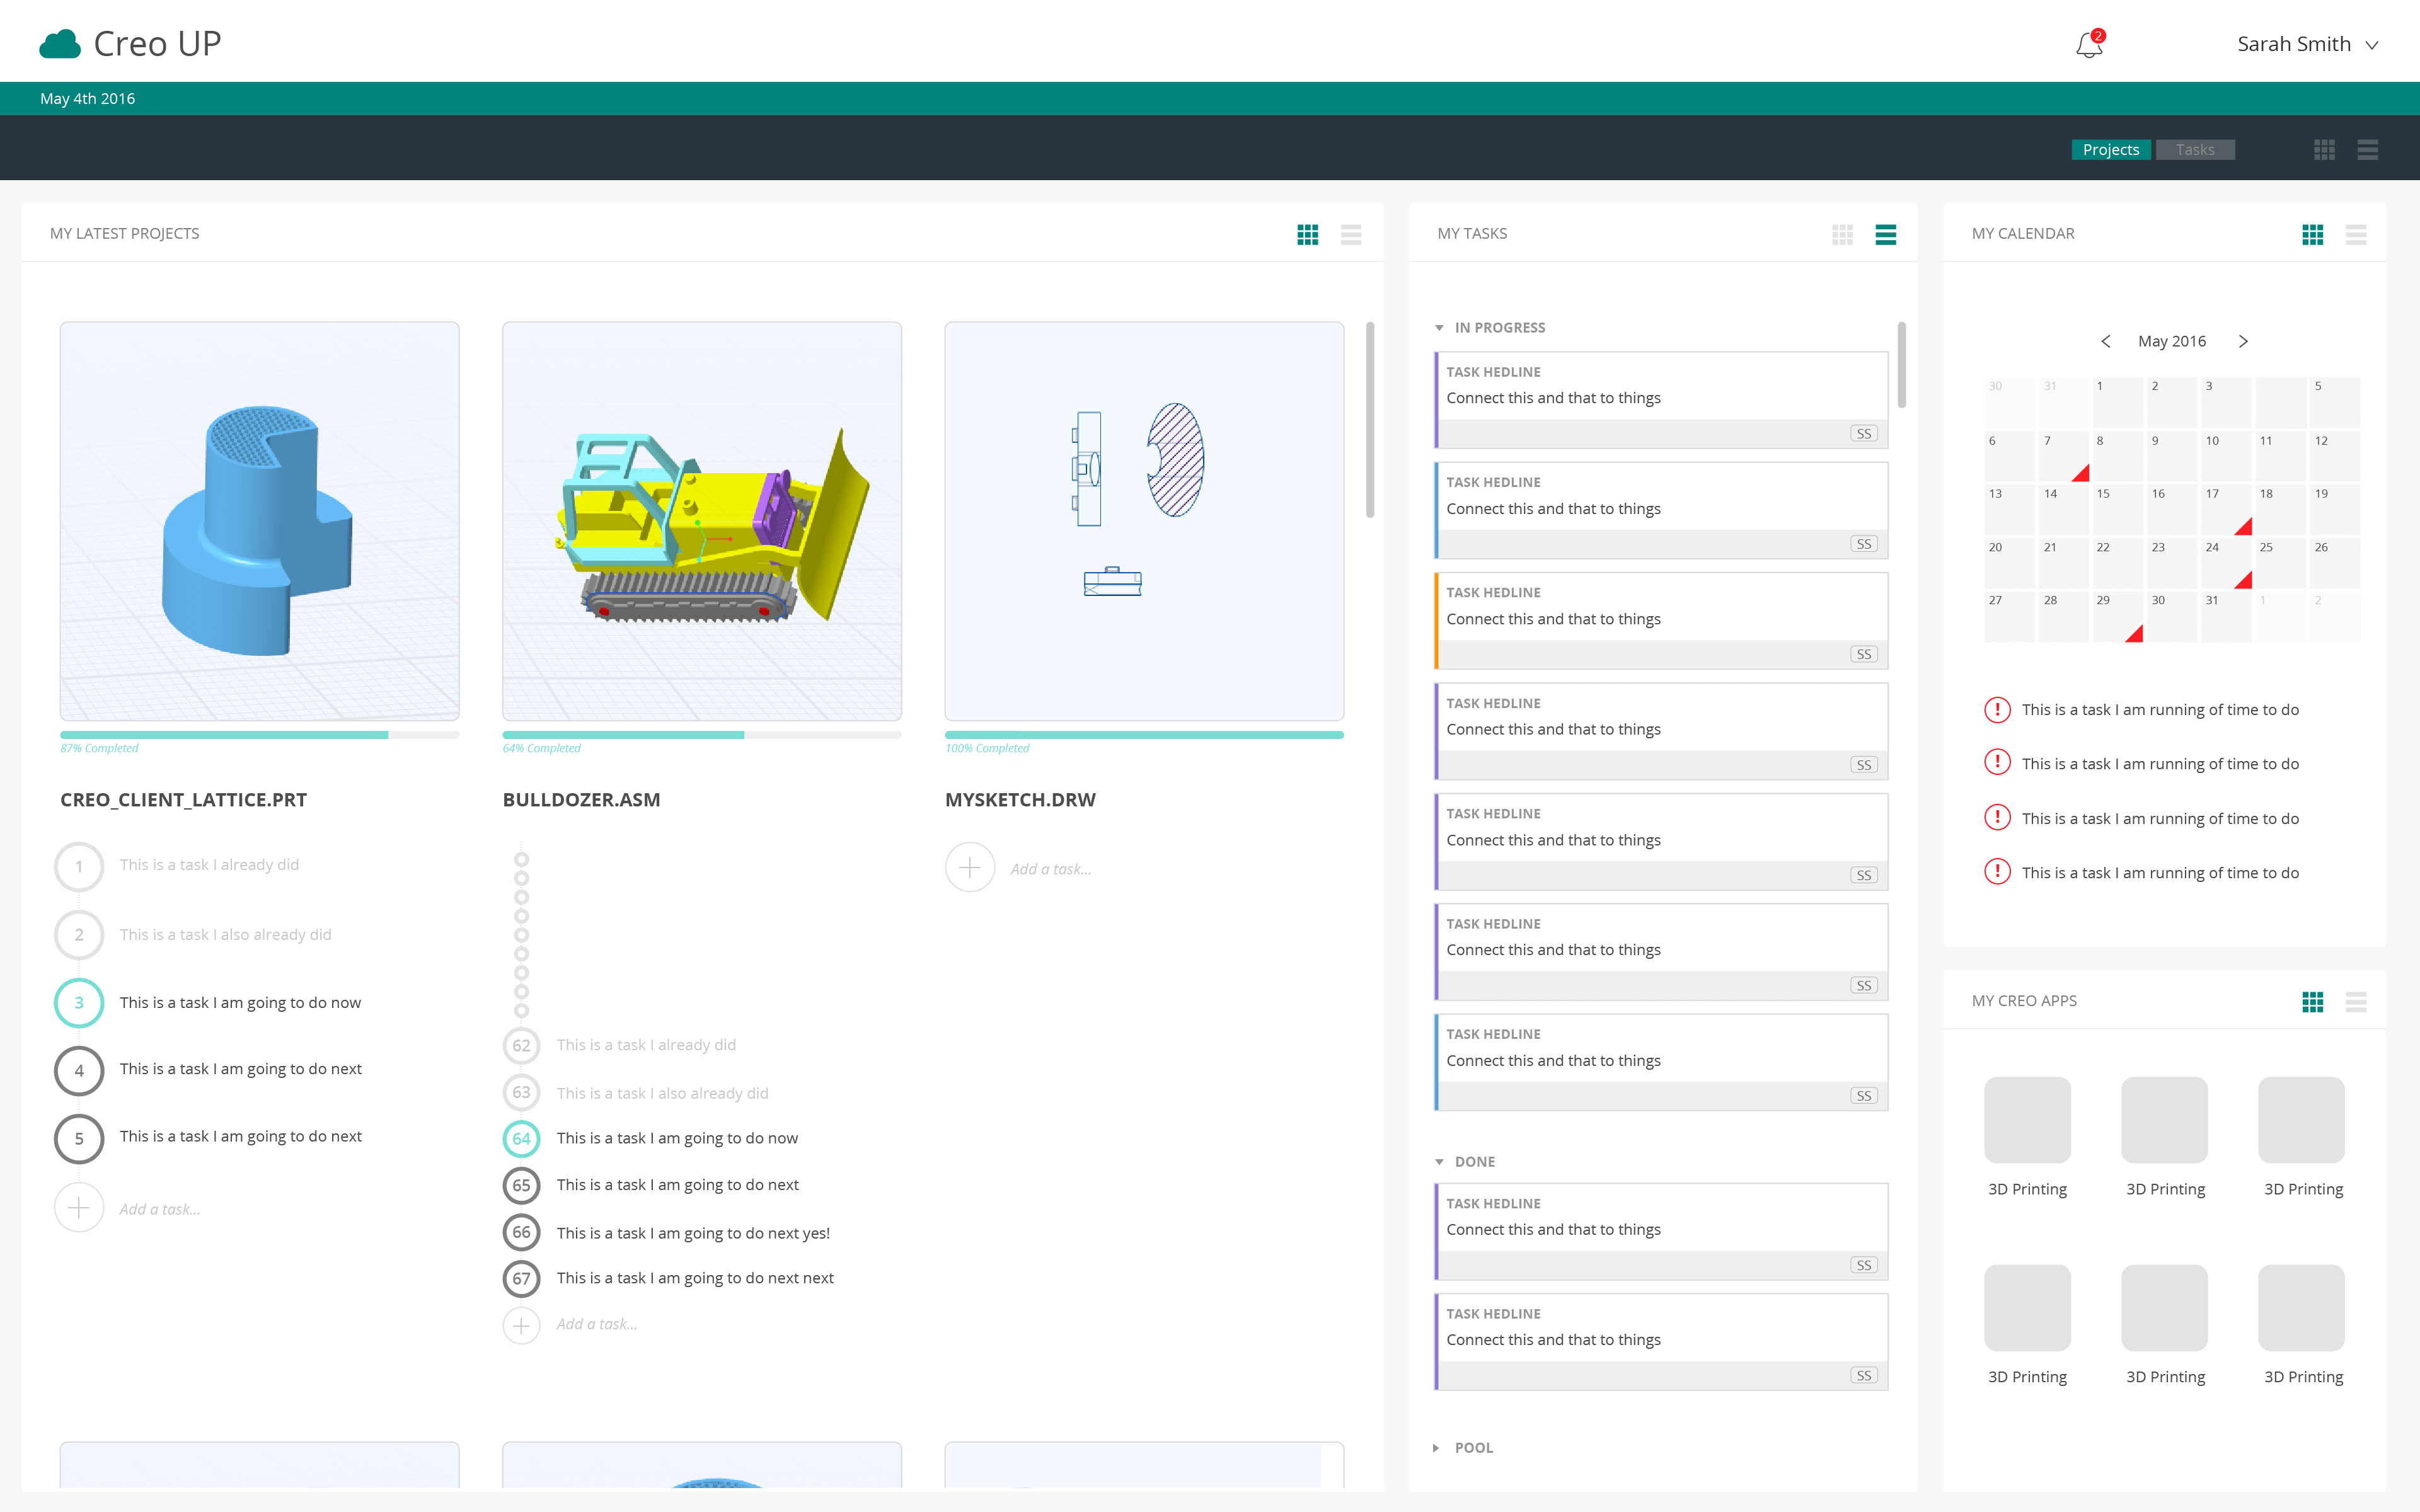The image size is (2420, 1512).
Task: Open the first 3D Printing app
Action: pyautogui.click(x=2027, y=1119)
